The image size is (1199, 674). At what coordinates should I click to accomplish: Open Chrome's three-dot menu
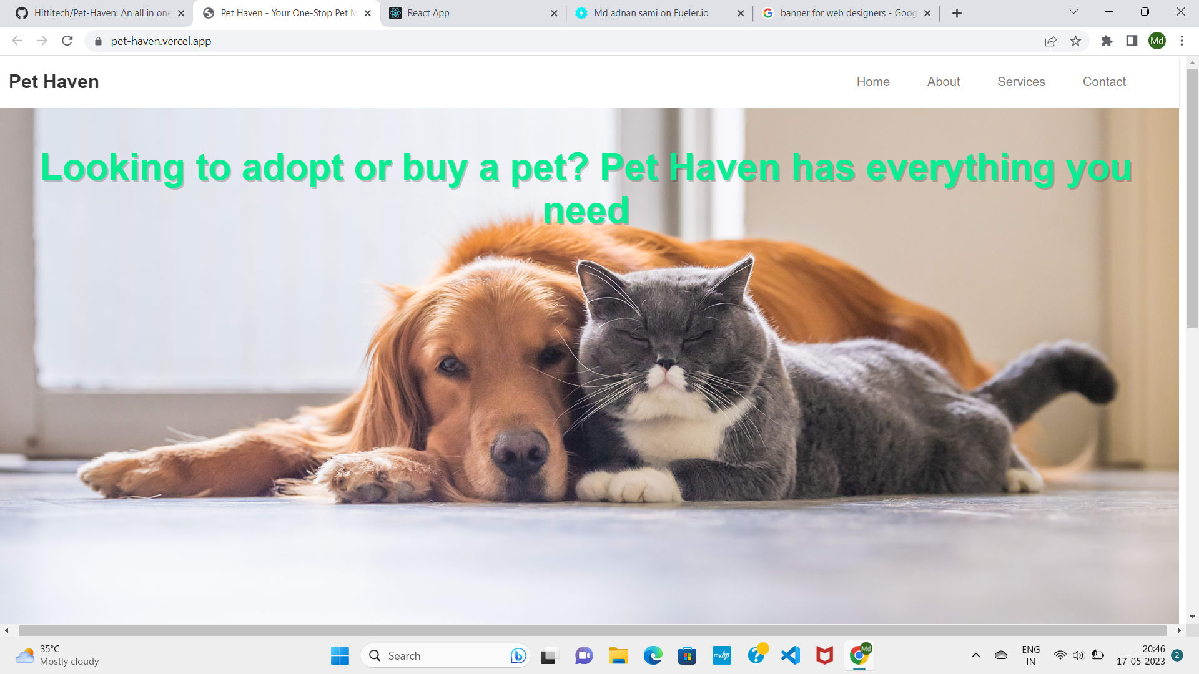click(1182, 41)
